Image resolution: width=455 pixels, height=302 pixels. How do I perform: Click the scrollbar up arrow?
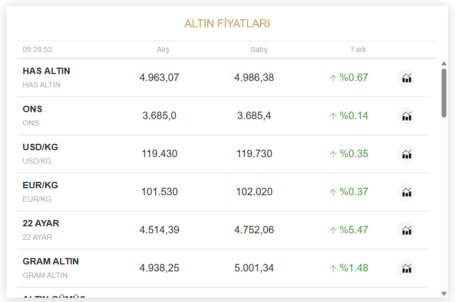[x=444, y=64]
